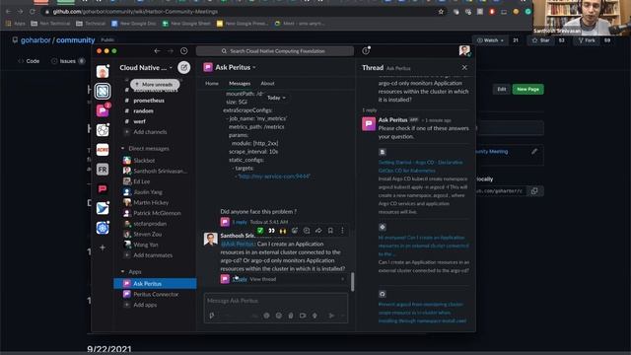Click the add reaction emoji icon
The height and width of the screenshot is (355, 631).
(x=295, y=231)
